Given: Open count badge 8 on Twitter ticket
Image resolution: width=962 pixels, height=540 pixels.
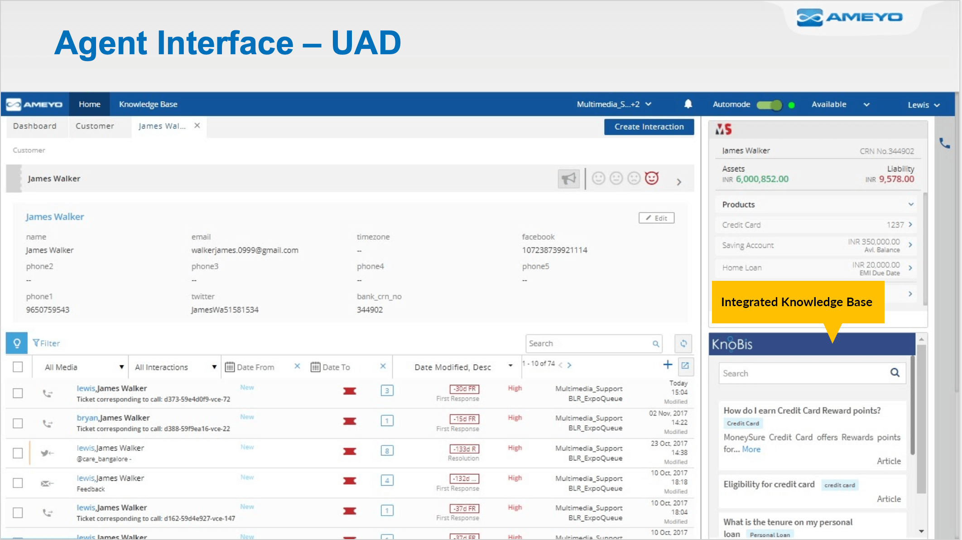Looking at the screenshot, I should [x=387, y=450].
